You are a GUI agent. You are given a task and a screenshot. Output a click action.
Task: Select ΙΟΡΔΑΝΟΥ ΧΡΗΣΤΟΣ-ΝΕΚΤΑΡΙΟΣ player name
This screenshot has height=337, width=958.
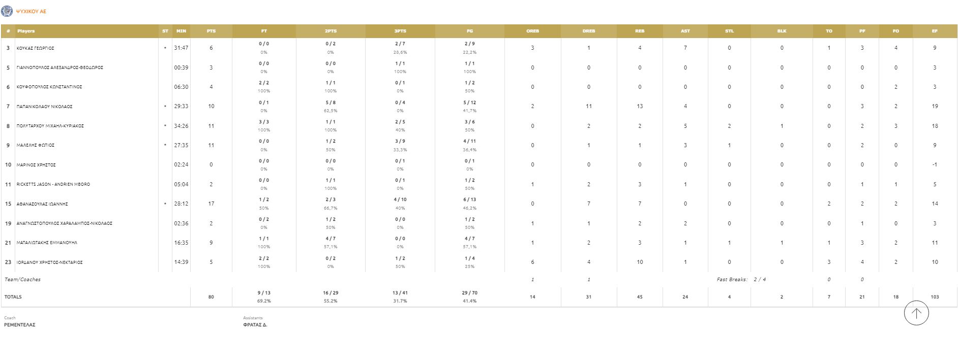click(x=49, y=262)
